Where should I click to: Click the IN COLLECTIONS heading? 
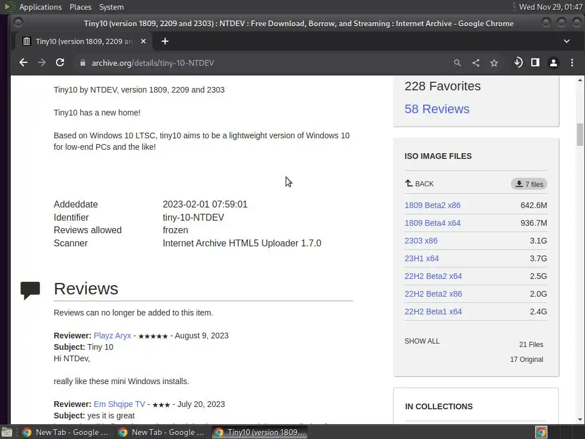point(439,406)
